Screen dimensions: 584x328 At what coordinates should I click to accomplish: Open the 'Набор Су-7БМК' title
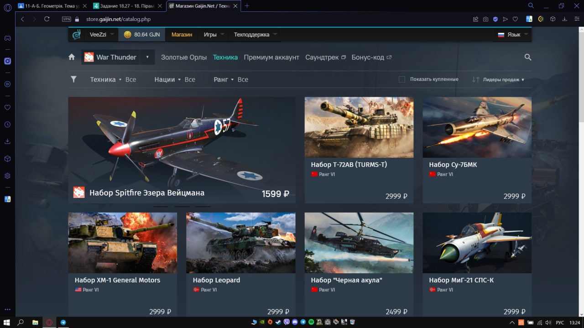coord(453,165)
